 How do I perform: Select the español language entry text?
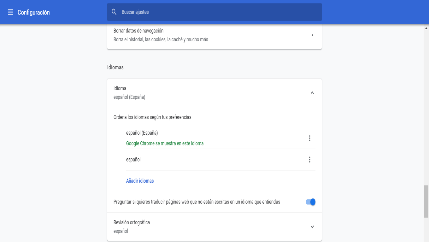(x=133, y=160)
